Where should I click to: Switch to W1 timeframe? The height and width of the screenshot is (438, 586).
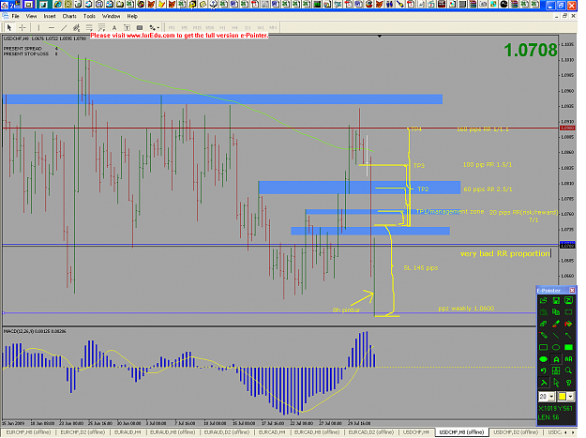pos(261,27)
